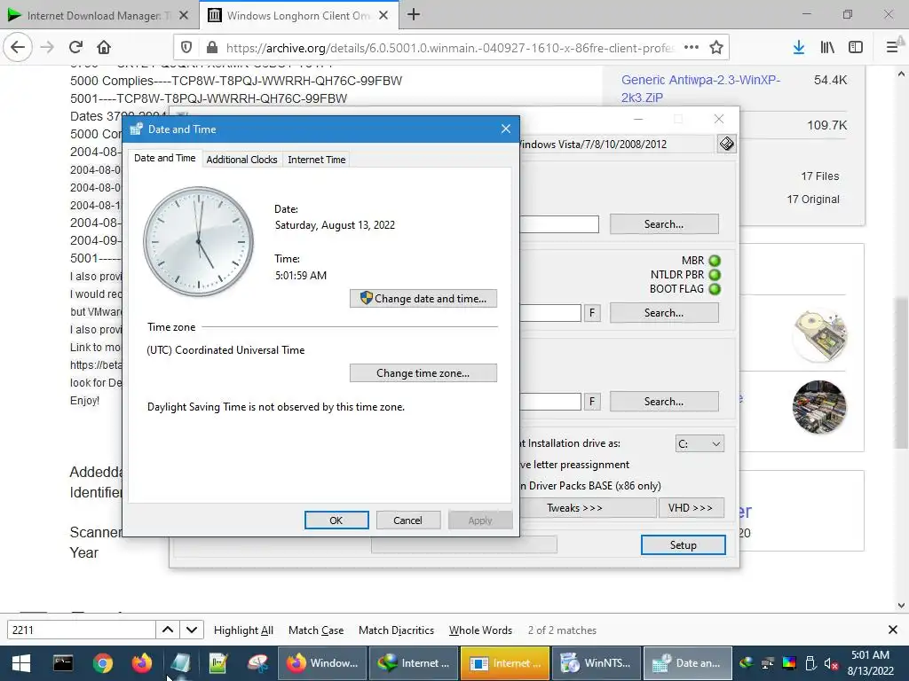The image size is (909, 681).
Task: Open the floppy drive thumbnail
Action: [819, 335]
